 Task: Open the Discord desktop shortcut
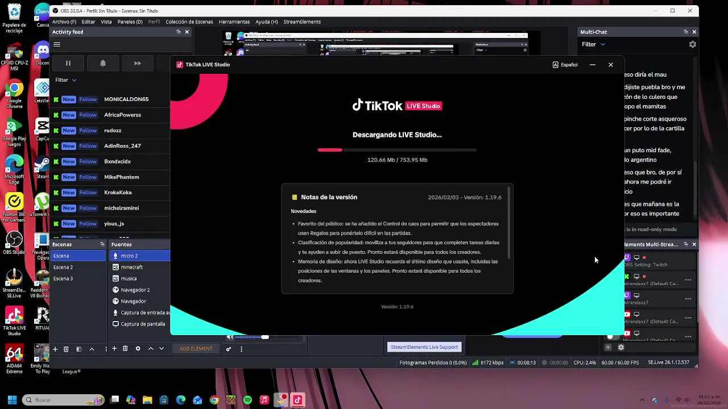(43, 55)
